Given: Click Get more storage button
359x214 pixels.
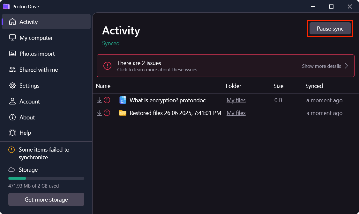Looking at the screenshot, I should click(x=46, y=199).
